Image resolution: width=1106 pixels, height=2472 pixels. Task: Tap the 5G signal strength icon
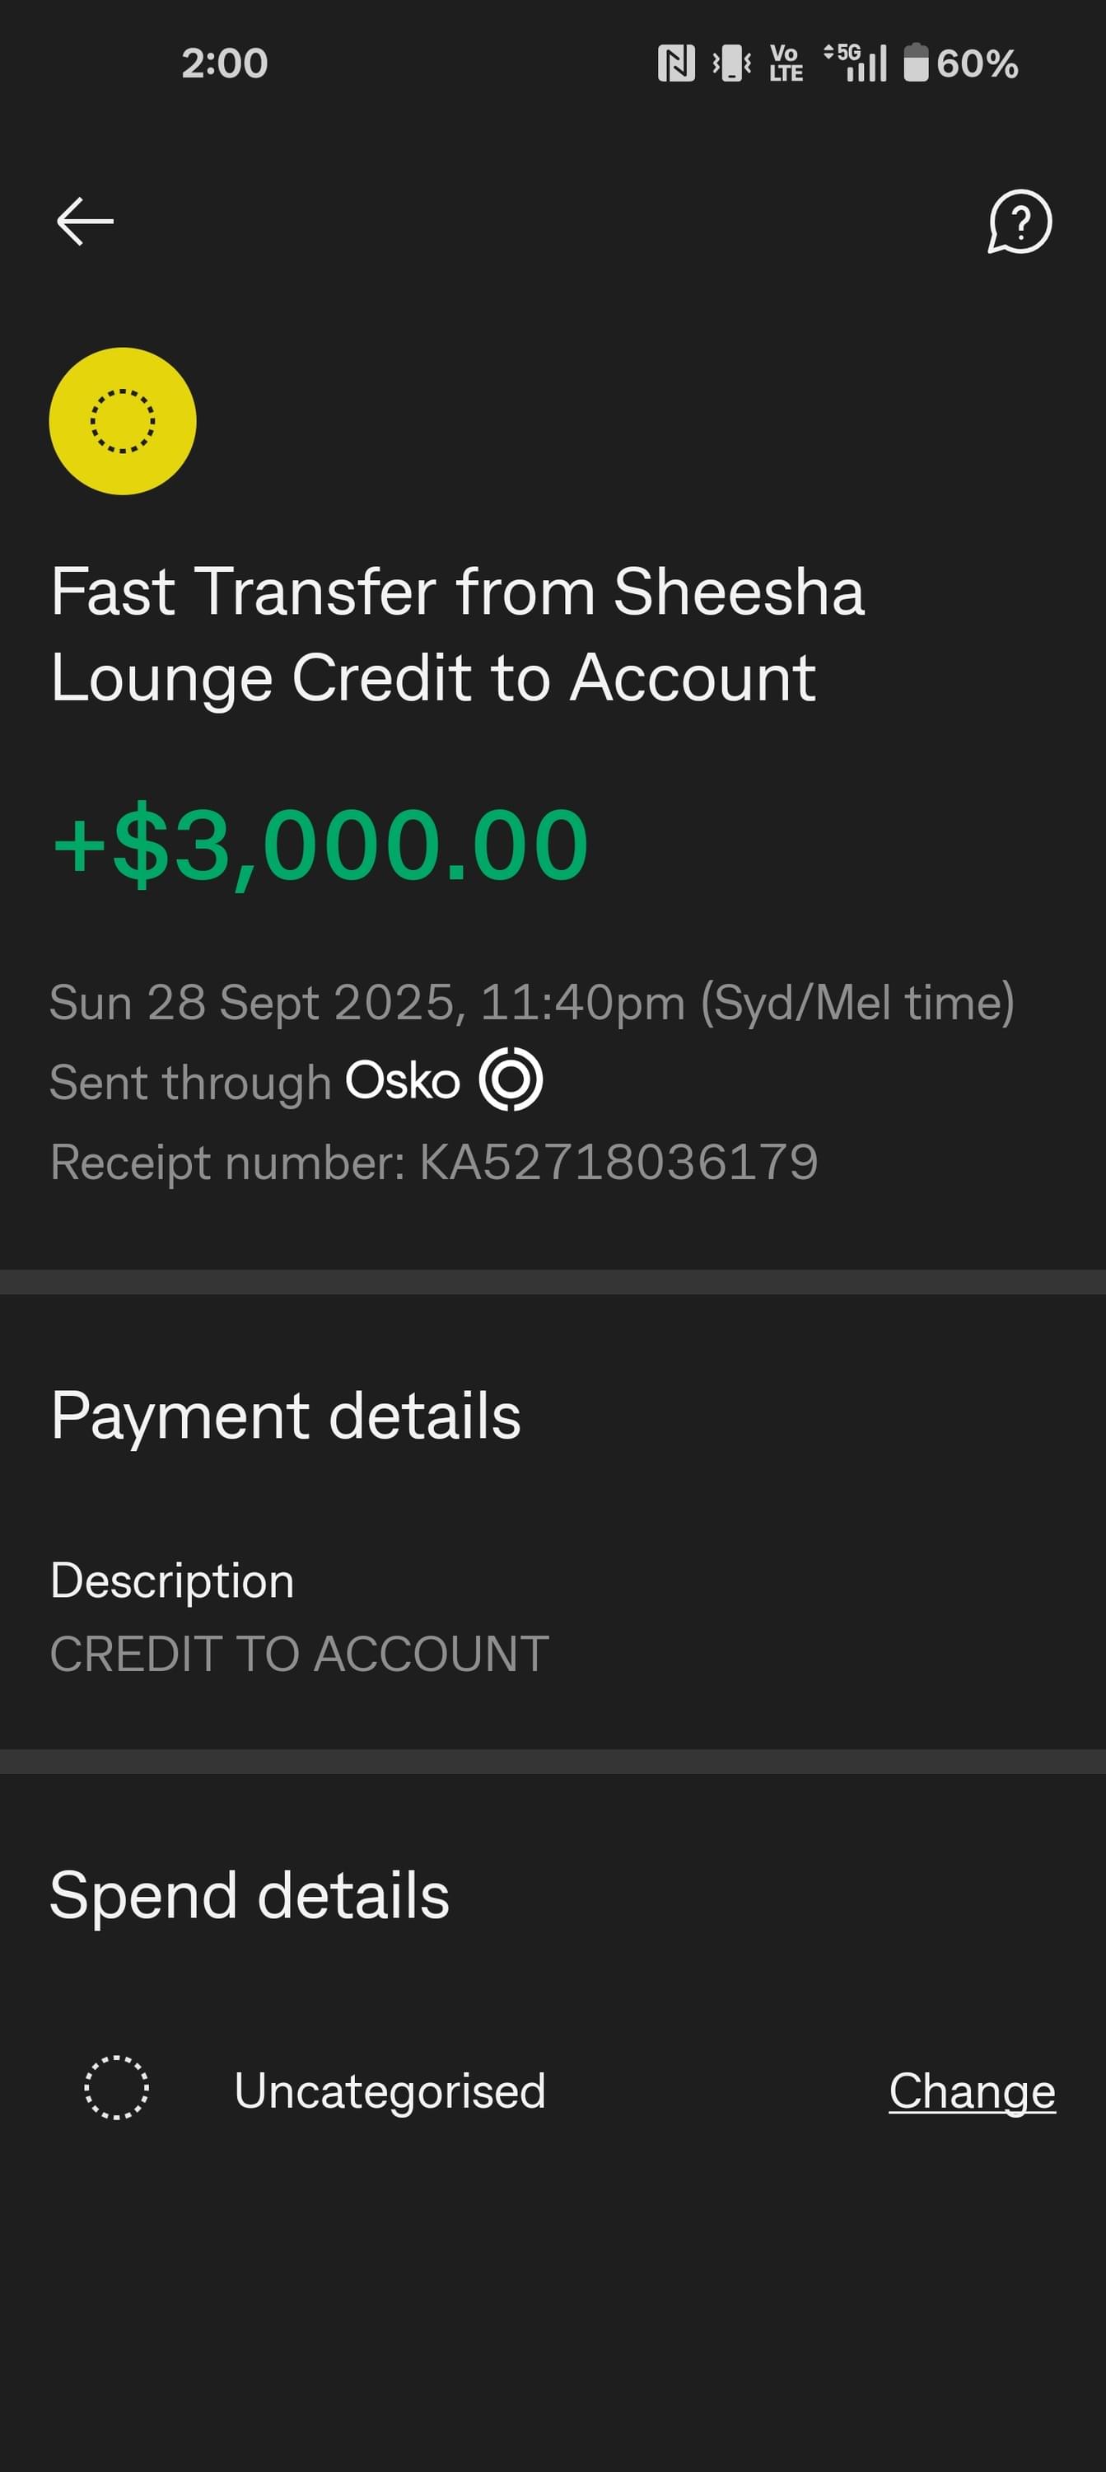point(856,63)
